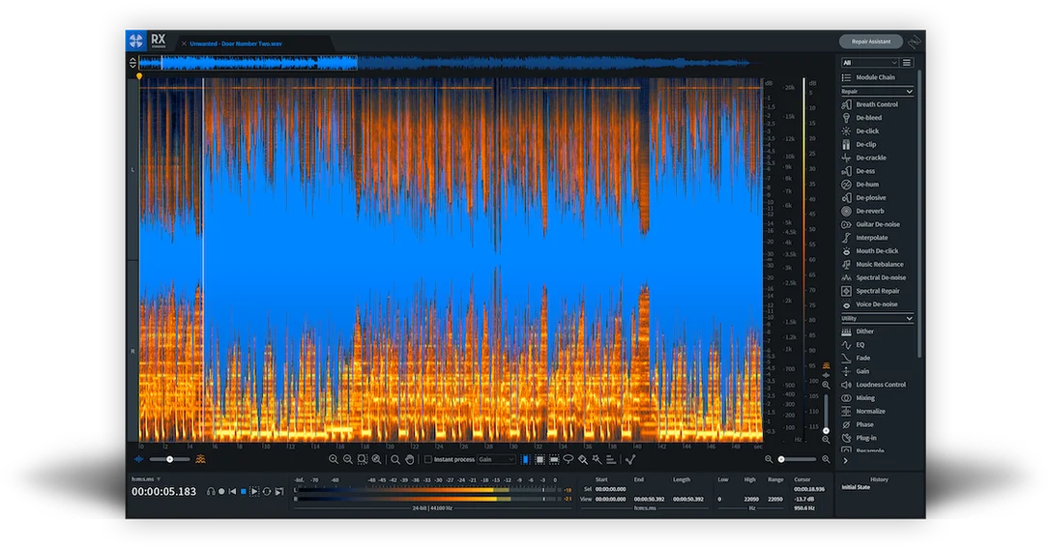The image size is (1050, 549).
Task: Toggle headphone input monitoring
Action: click(211, 491)
